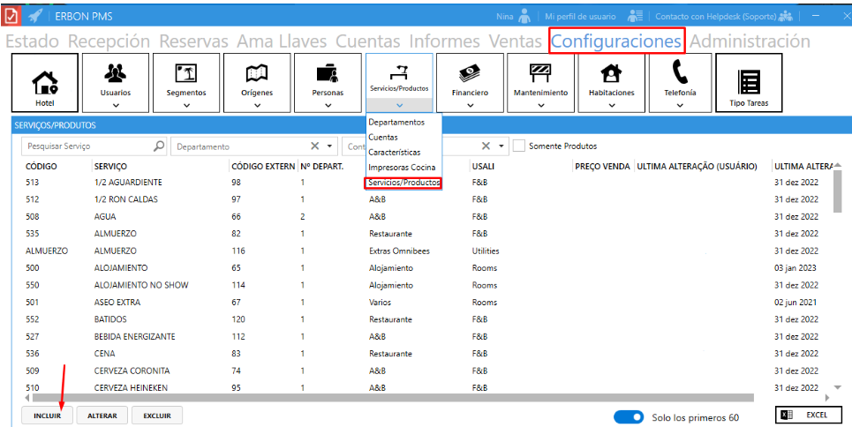Open the Tipo Tareas list icon
This screenshot has width=852, height=427.
pyautogui.click(x=749, y=82)
